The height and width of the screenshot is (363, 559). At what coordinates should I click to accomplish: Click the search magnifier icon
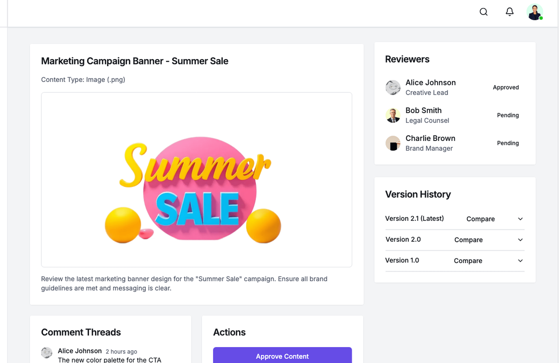pyautogui.click(x=484, y=12)
